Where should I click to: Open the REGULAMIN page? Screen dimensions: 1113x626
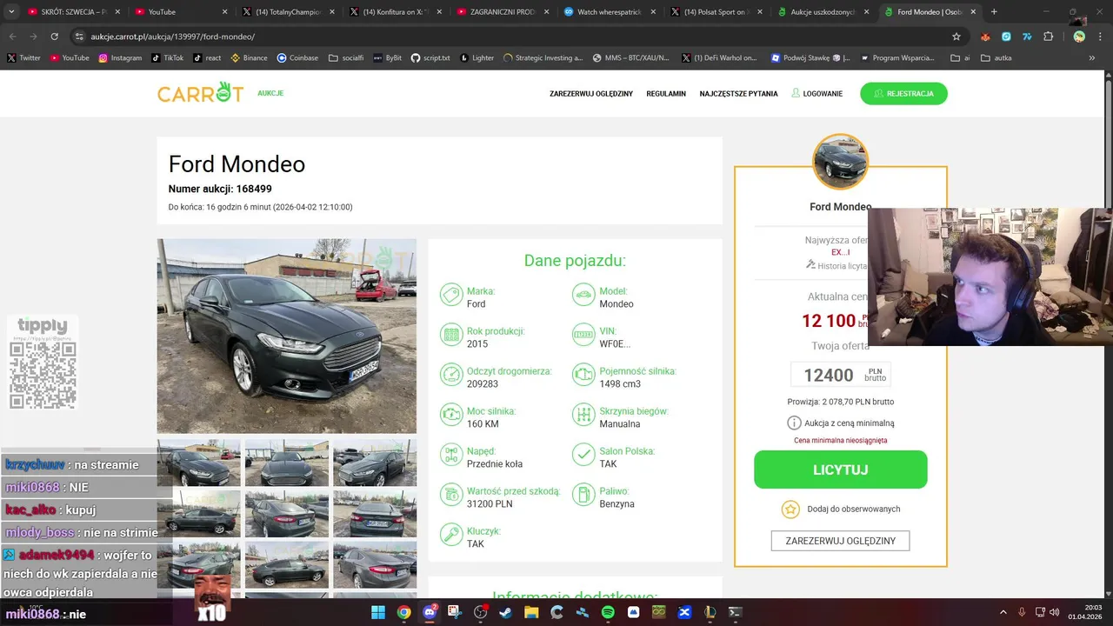point(666,94)
